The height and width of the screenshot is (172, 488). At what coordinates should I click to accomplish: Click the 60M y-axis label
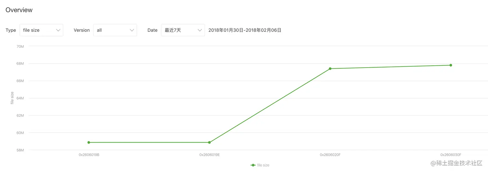20,133
